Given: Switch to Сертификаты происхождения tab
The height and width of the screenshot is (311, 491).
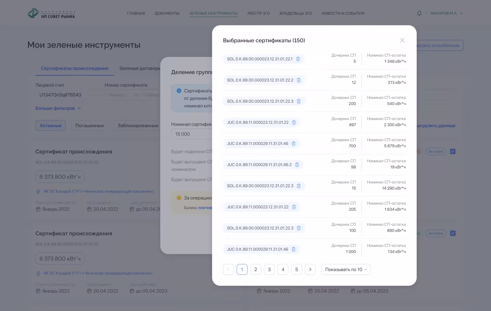Looking at the screenshot, I should (74, 68).
